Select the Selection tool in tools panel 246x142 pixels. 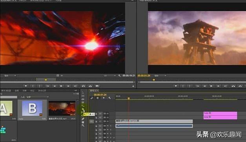83,92
